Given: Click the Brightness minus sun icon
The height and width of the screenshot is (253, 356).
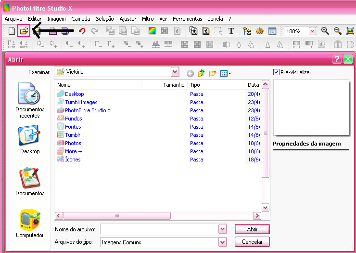Looking at the screenshot, I should coord(40,44).
